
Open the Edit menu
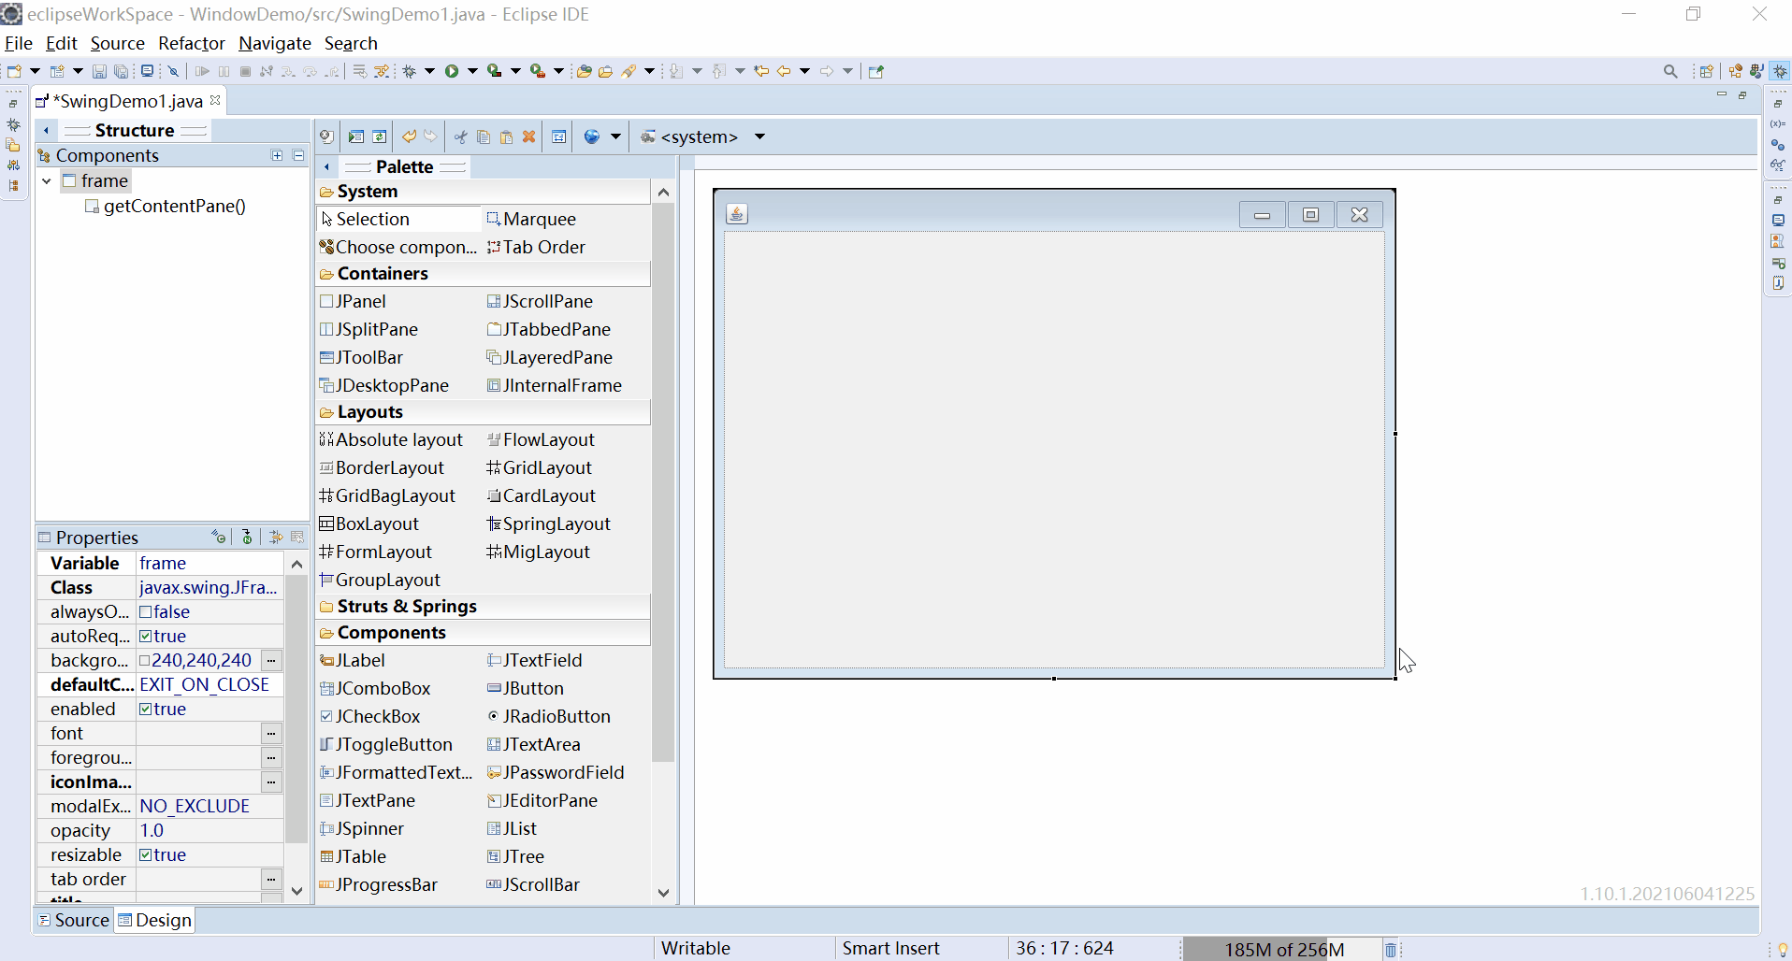tap(62, 43)
